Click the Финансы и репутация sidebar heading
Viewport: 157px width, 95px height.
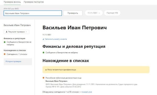14,38
